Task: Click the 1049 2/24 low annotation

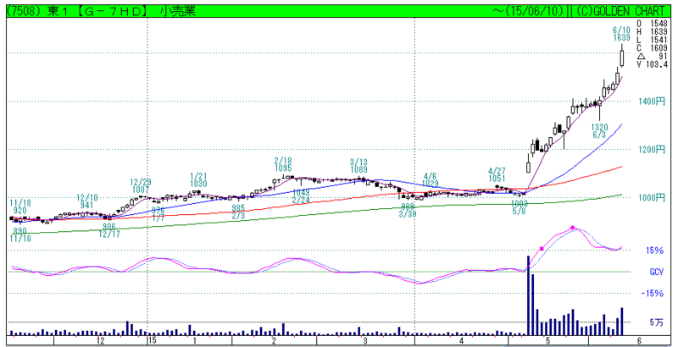Action: tap(301, 196)
